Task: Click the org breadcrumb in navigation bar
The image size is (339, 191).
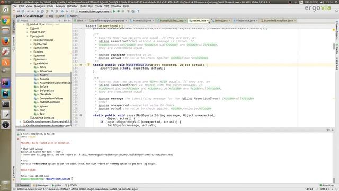Action: click(x=51, y=16)
